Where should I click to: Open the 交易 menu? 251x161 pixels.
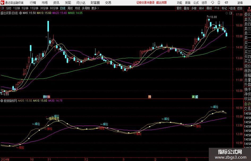[108, 3]
